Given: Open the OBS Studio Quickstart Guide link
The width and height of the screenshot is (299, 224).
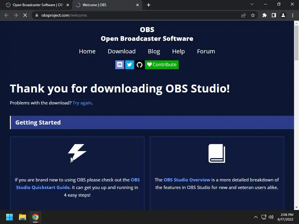Looking at the screenshot, I should tap(78, 184).
